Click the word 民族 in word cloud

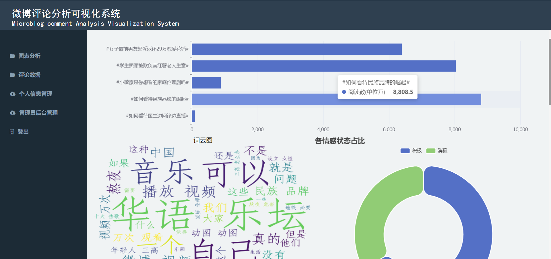[267, 191]
